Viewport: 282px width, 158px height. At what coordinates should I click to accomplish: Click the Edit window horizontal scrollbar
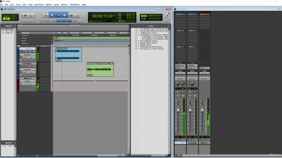86,155
